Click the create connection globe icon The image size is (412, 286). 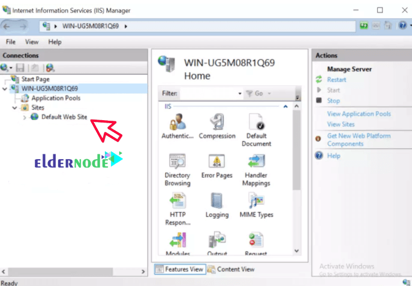click(x=4, y=68)
